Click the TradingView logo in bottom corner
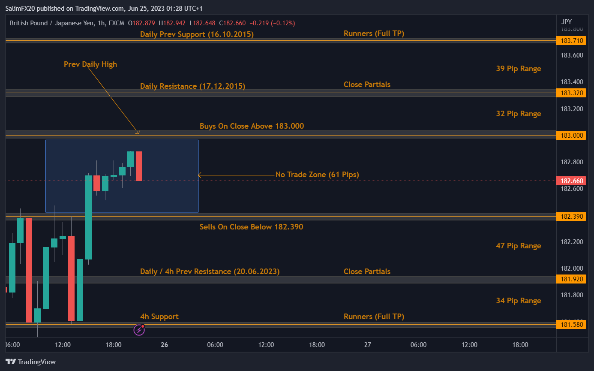This screenshot has height=371, width=594. coord(30,362)
